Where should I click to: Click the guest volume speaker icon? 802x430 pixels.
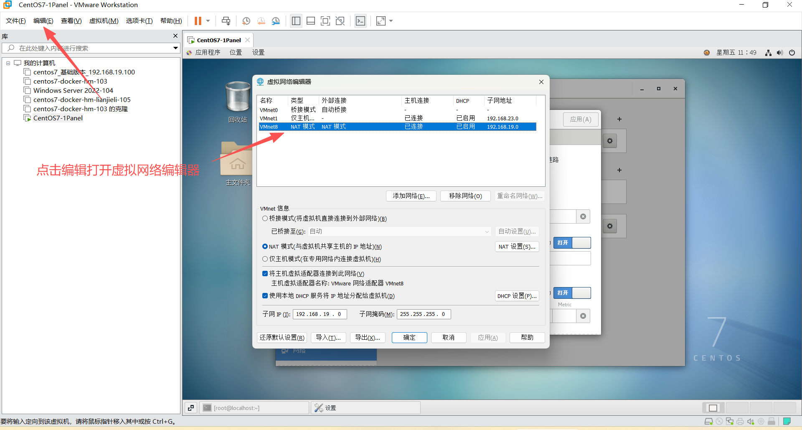pos(780,53)
